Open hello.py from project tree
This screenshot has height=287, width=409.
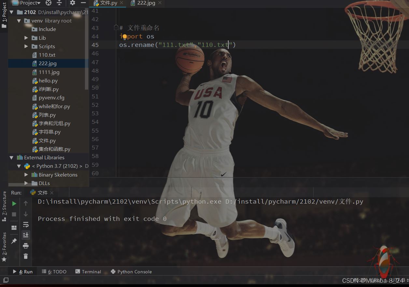(45, 81)
